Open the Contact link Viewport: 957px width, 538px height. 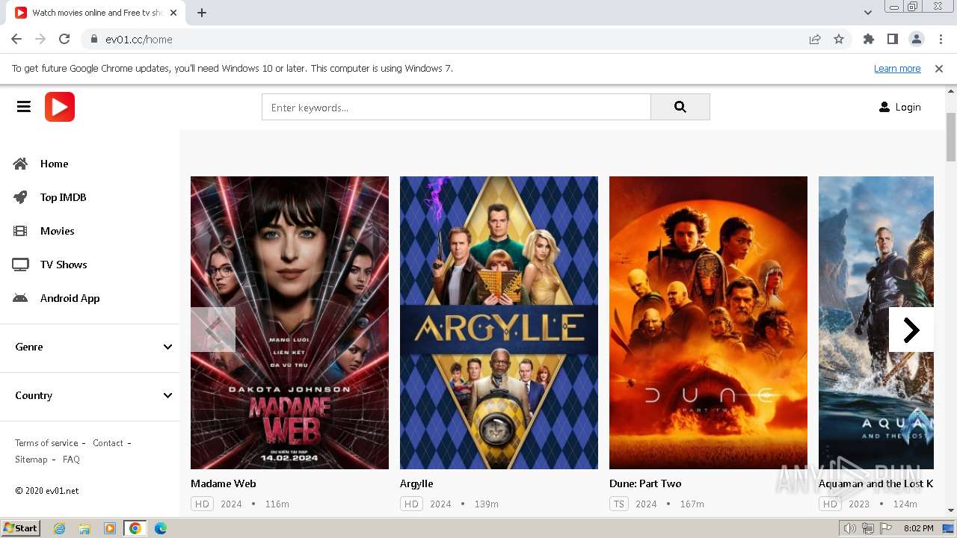(108, 443)
